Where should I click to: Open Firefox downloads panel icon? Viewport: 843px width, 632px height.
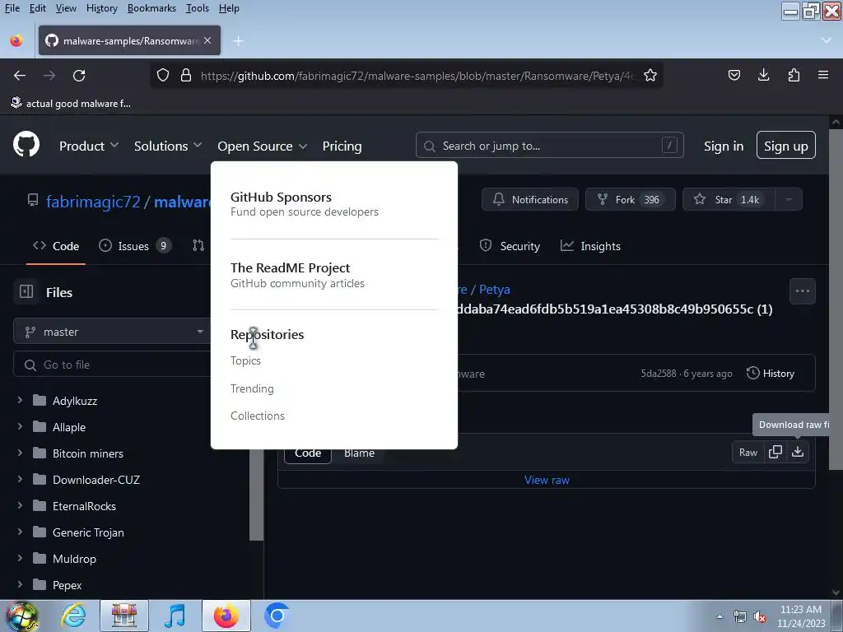point(763,75)
